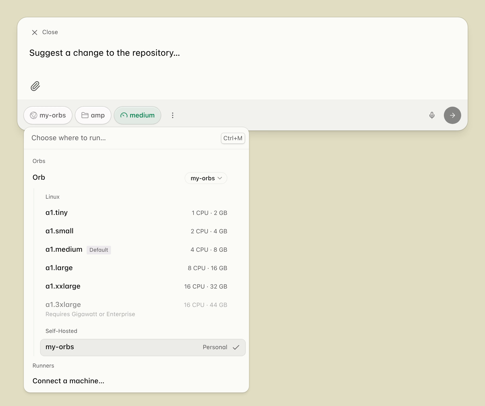This screenshot has height=406, width=485.
Task: Click the my-orbs pill in toolbar
Action: point(48,115)
